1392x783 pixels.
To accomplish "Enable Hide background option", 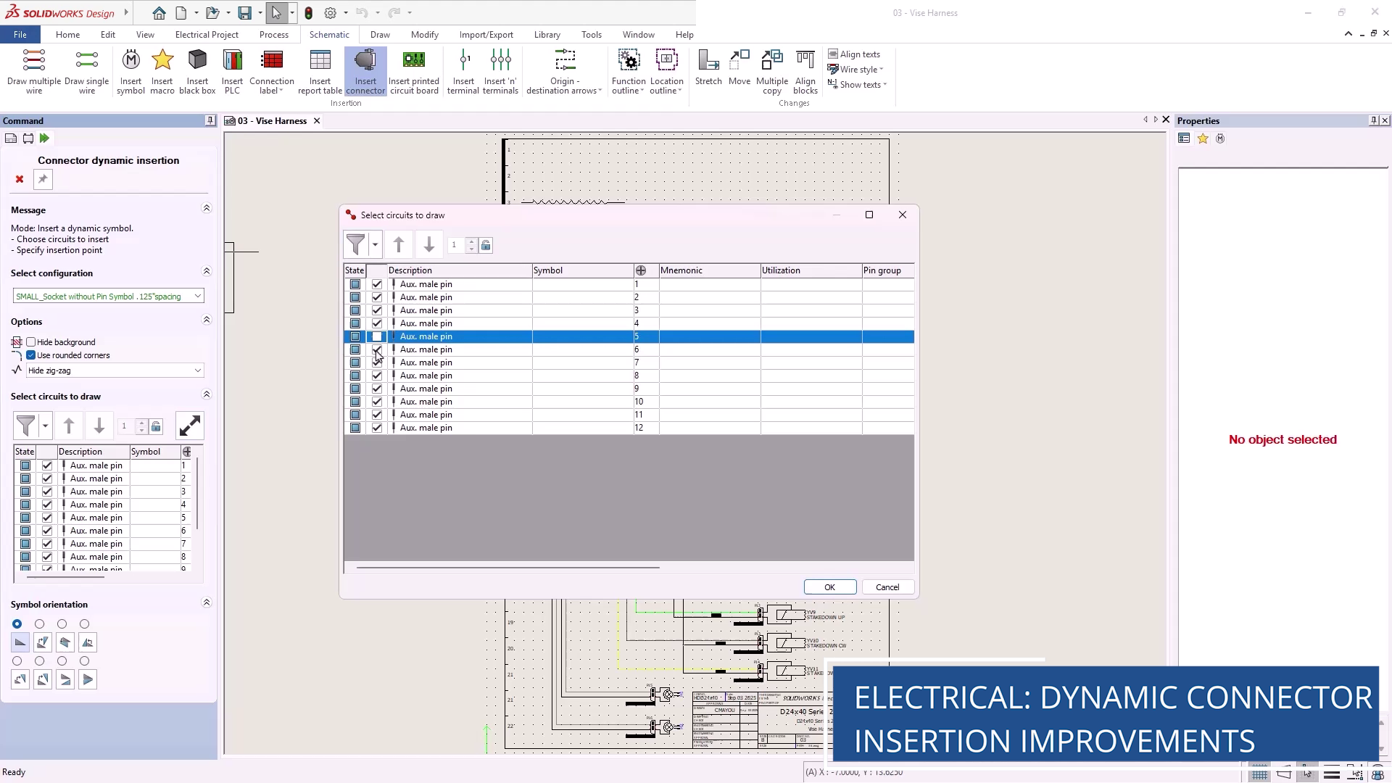I will pos(31,342).
